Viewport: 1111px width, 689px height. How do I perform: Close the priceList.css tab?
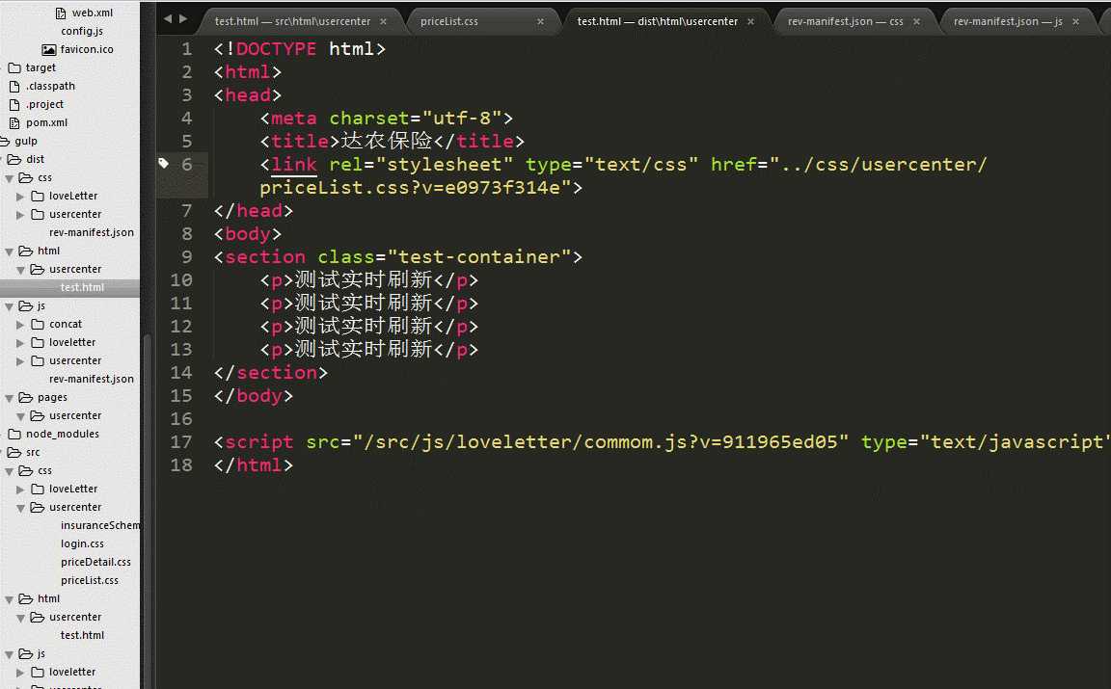[x=541, y=22]
